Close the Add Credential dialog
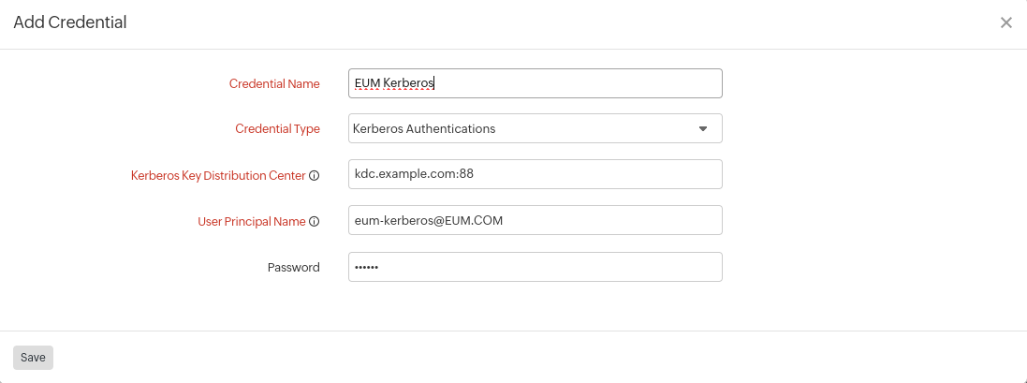This screenshot has width=1027, height=383. point(1006,22)
